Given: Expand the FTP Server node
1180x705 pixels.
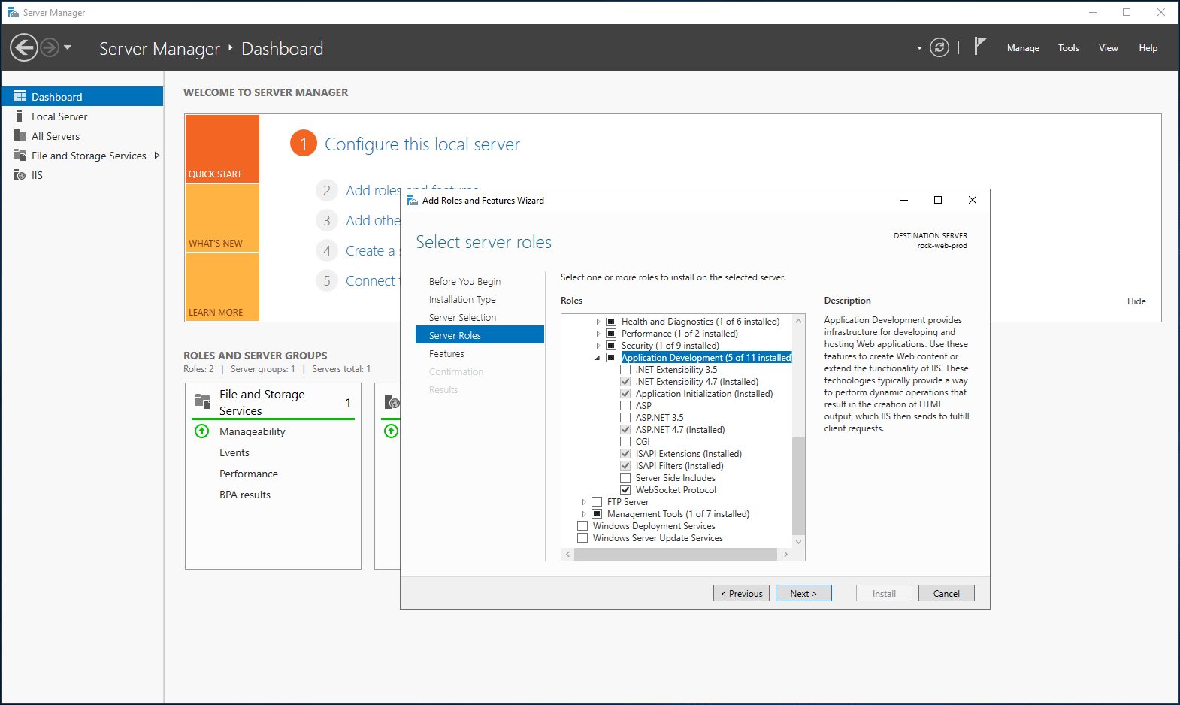Looking at the screenshot, I should 584,502.
